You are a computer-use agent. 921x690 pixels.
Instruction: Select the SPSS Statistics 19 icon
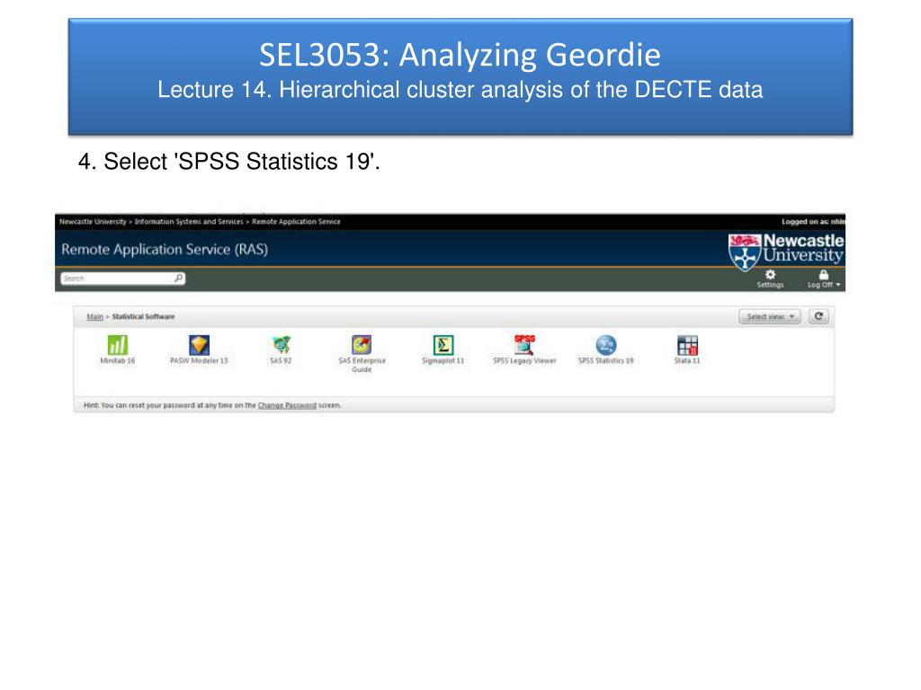click(606, 345)
